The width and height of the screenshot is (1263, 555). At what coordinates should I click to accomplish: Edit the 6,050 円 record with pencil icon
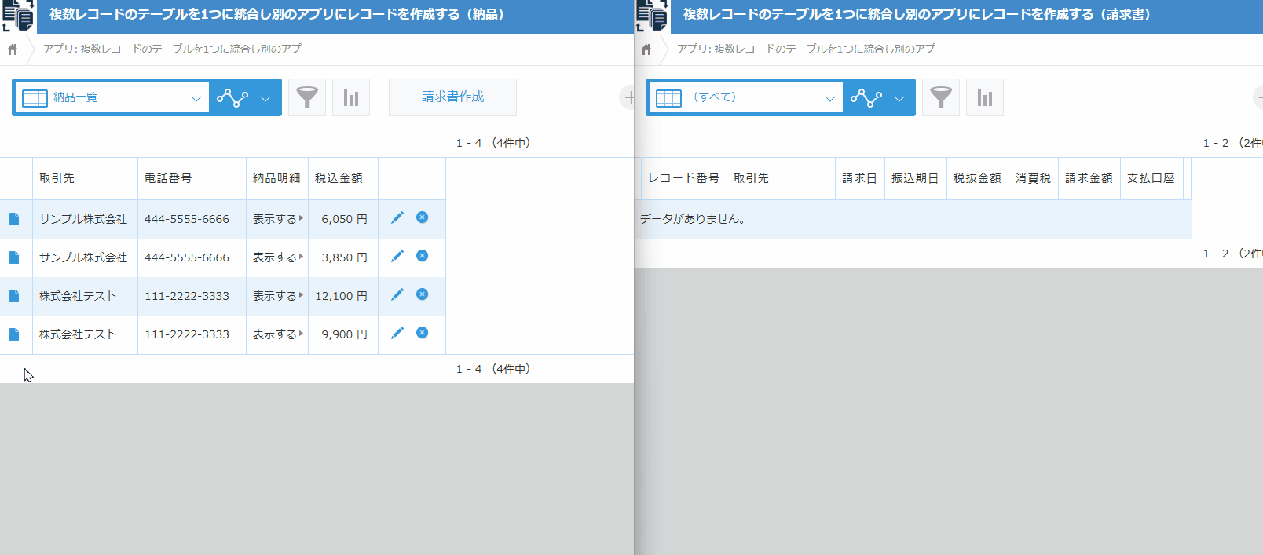coord(397,217)
